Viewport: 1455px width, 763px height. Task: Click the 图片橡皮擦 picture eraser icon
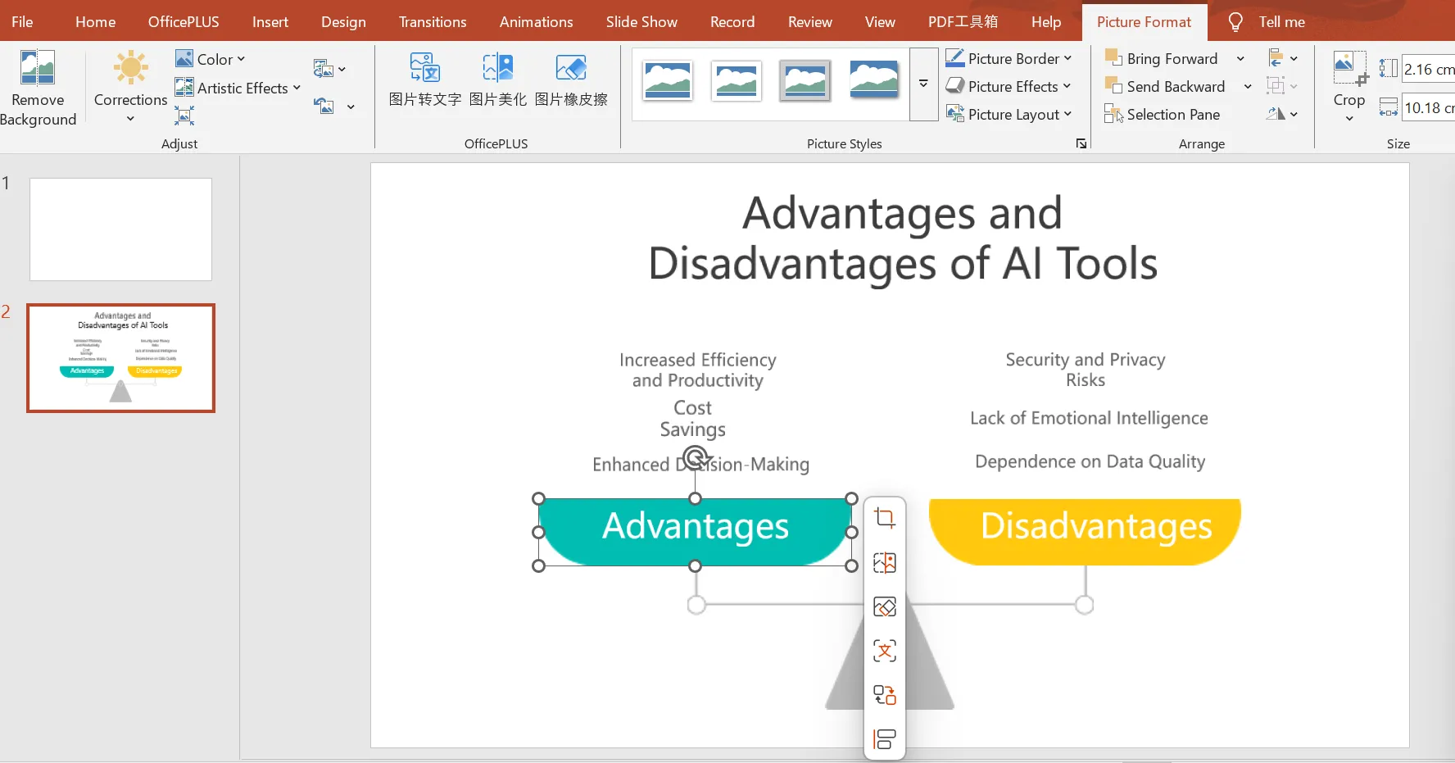(571, 69)
